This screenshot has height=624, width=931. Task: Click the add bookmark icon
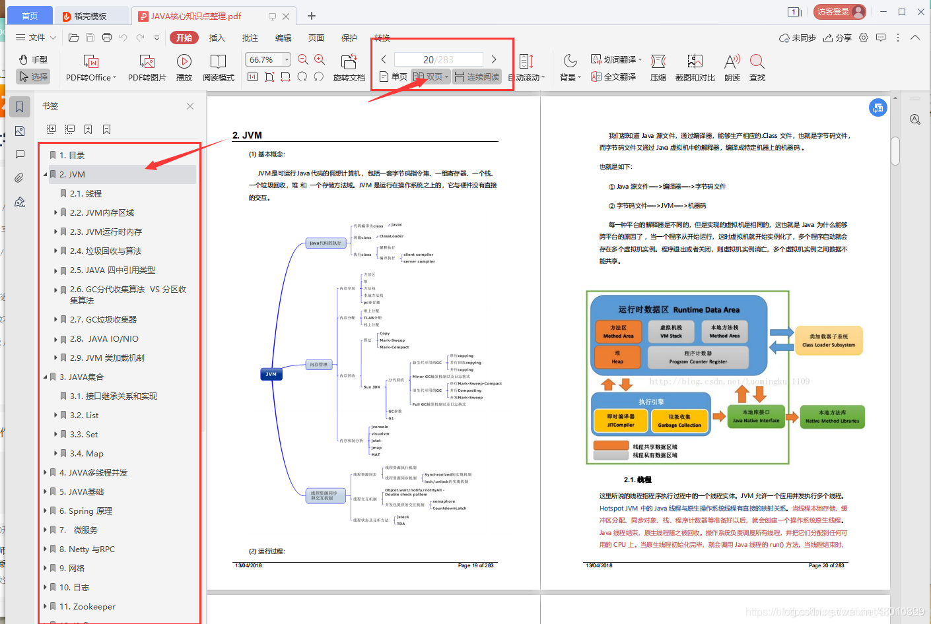(88, 129)
